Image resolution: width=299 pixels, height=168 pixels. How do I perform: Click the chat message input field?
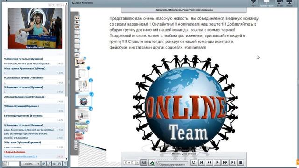(13, 164)
